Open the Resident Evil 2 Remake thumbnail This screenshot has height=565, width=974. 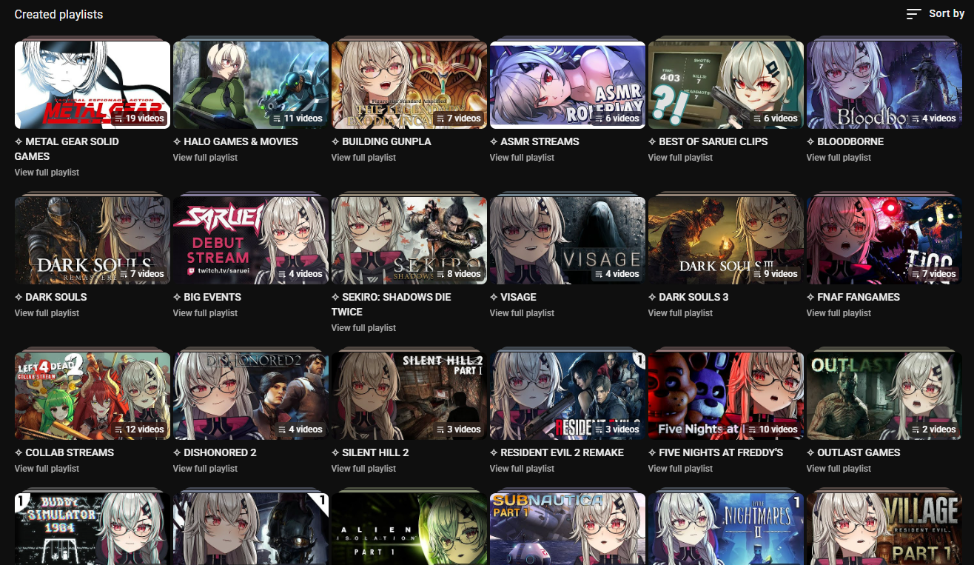[568, 396]
